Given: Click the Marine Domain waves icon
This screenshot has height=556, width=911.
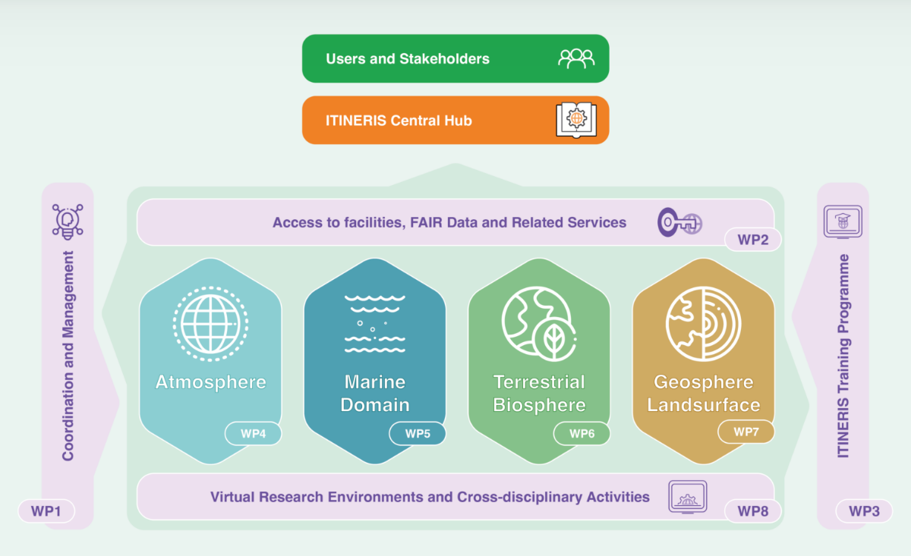Looking at the screenshot, I should coord(374,324).
